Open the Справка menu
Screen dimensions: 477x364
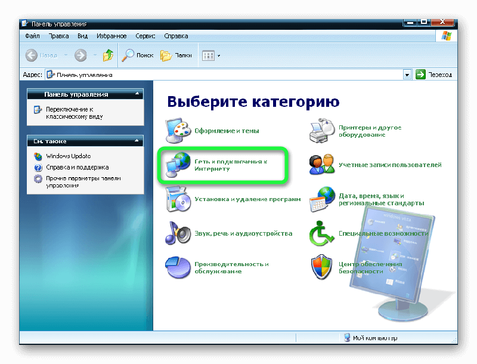(x=176, y=36)
